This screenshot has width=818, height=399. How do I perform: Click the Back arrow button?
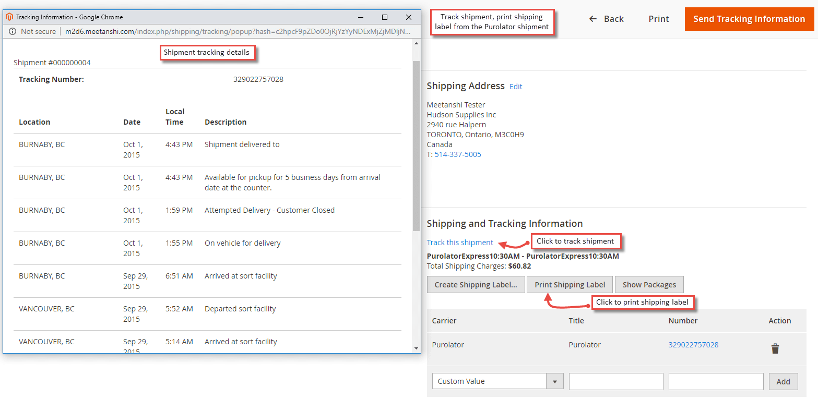[607, 19]
